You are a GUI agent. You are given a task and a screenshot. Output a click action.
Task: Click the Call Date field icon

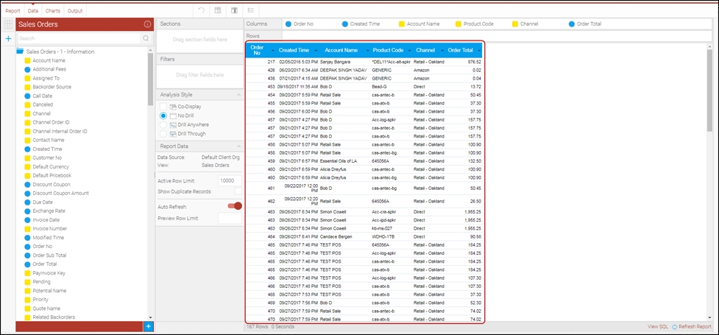27,96
